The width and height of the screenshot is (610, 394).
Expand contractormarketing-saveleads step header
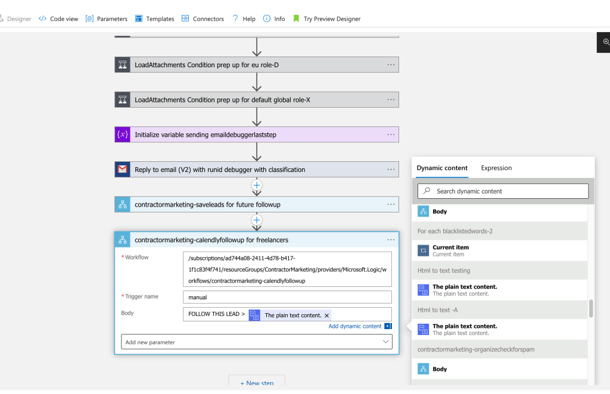tap(257, 204)
